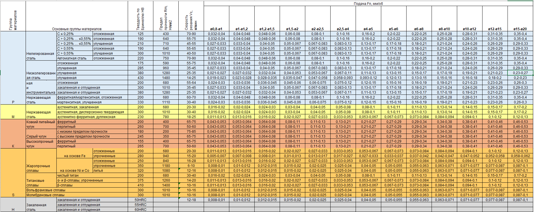Image resolution: width=534 pixels, height=212 pixels.
Task: Select the 'Основные группы материалов' header cell
Action: coord(77,29)
